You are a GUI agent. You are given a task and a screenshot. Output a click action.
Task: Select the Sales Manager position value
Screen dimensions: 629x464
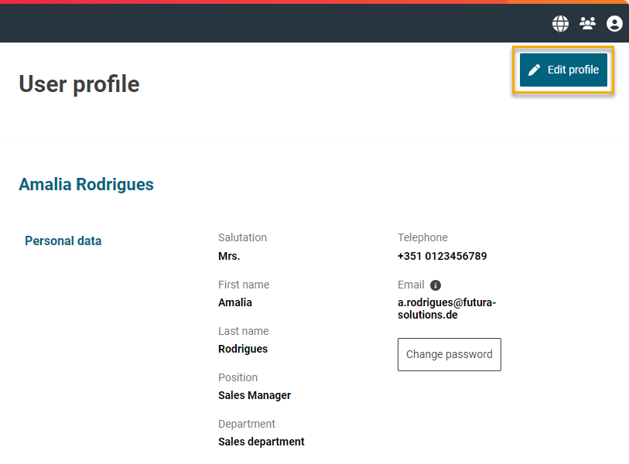pyautogui.click(x=255, y=395)
